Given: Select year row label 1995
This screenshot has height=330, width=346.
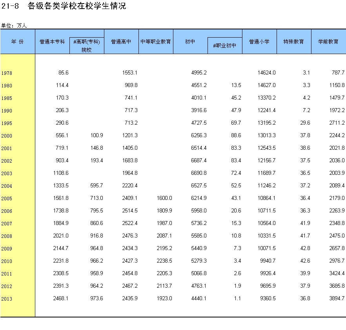Looking at the screenshot, I should pyautogui.click(x=7, y=123).
